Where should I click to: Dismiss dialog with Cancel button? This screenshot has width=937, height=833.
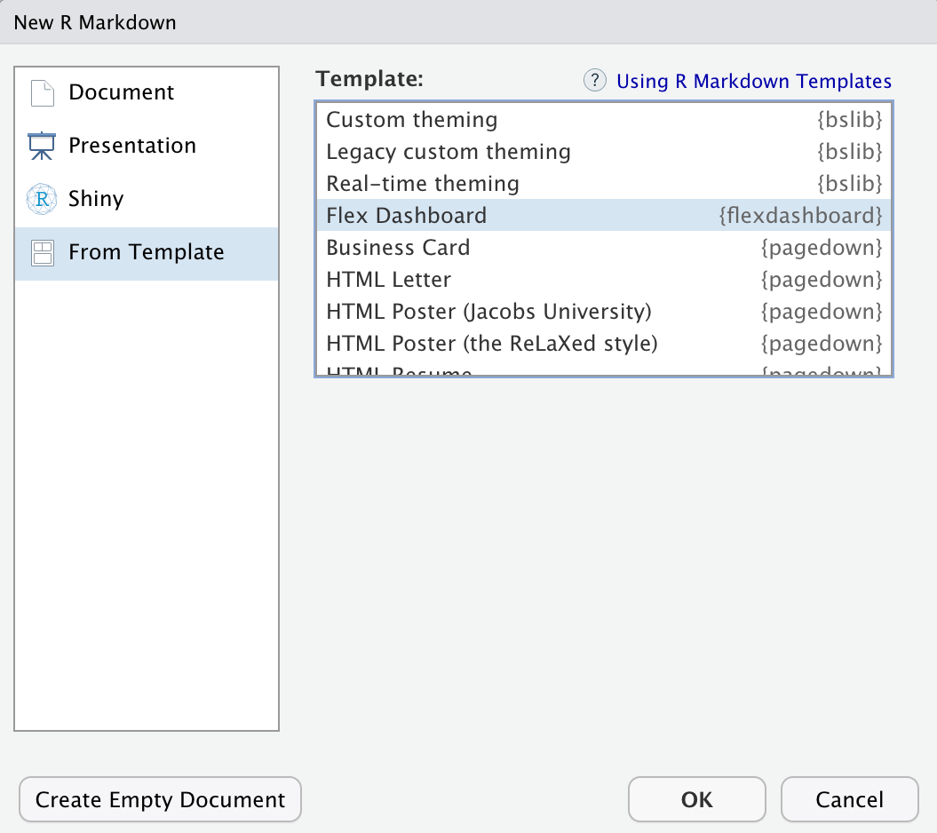(849, 799)
